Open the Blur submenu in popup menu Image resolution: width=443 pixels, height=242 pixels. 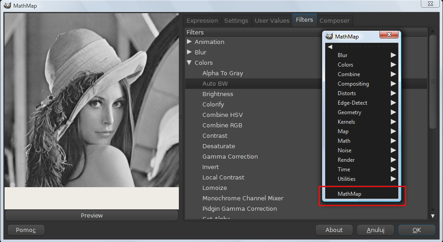(x=361, y=55)
